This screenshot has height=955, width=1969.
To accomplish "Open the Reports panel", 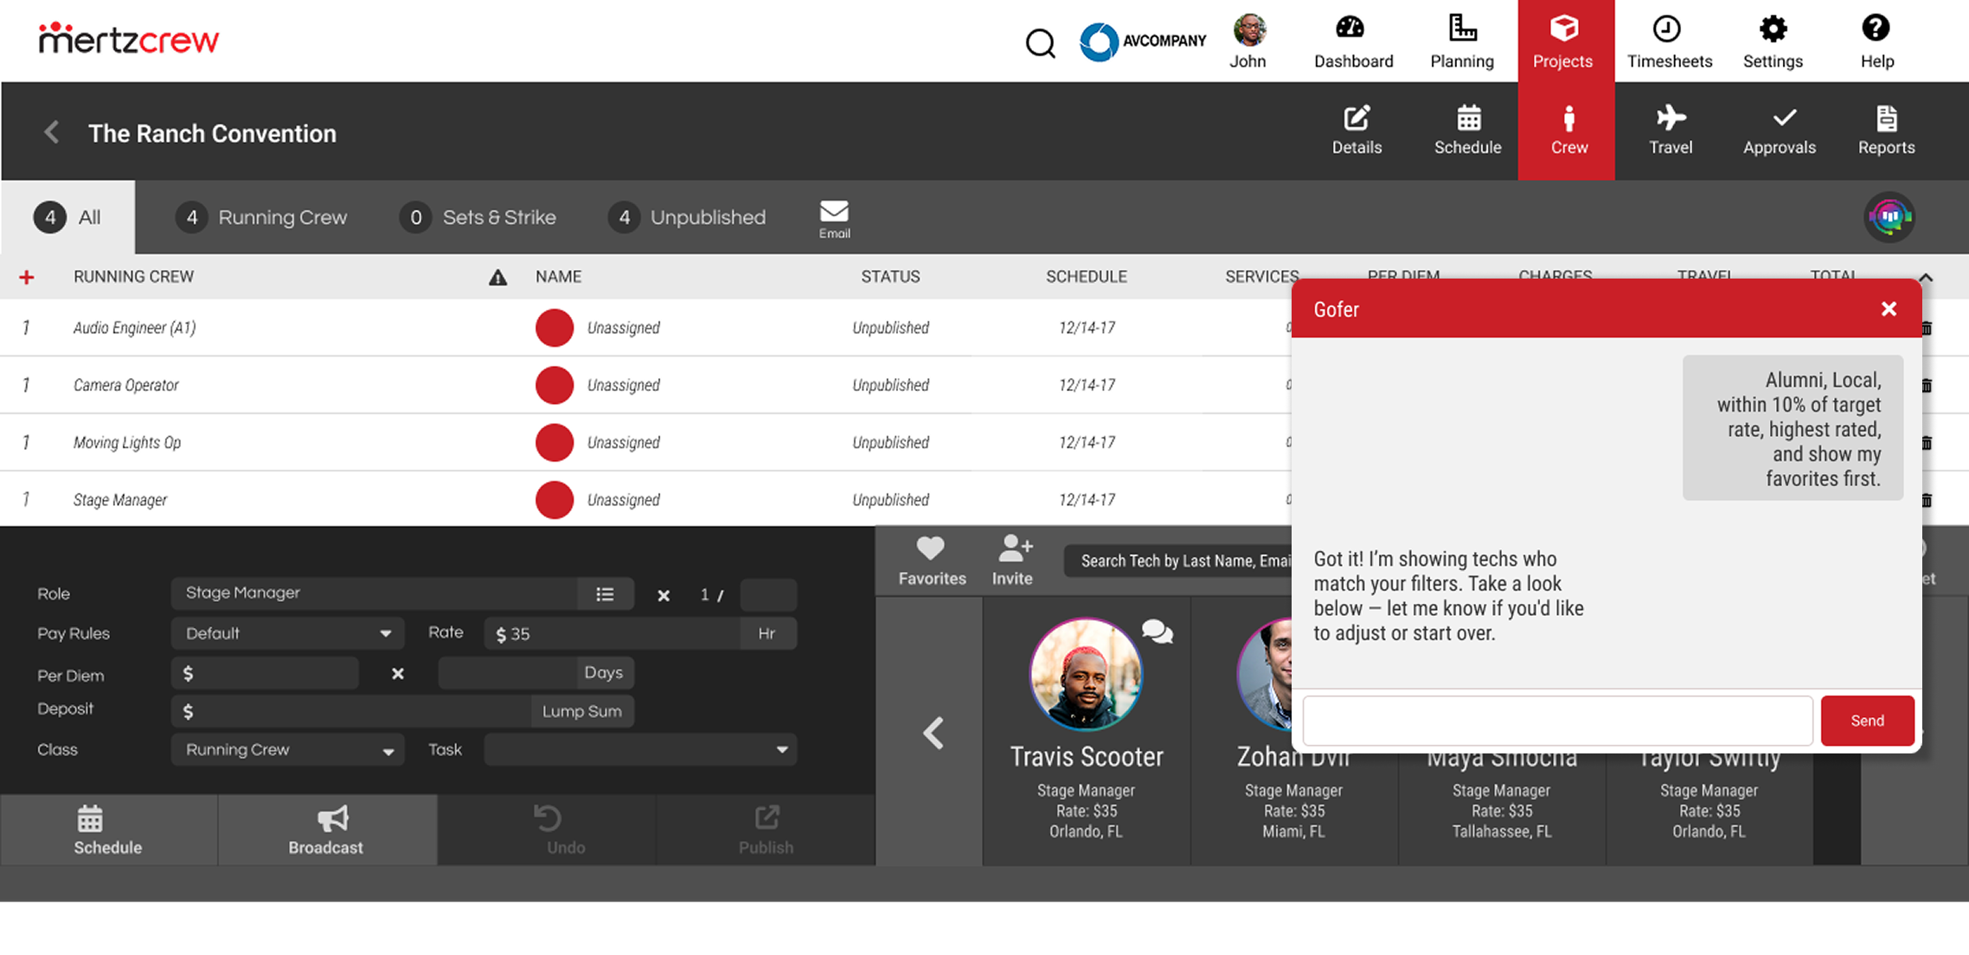I will [1886, 130].
